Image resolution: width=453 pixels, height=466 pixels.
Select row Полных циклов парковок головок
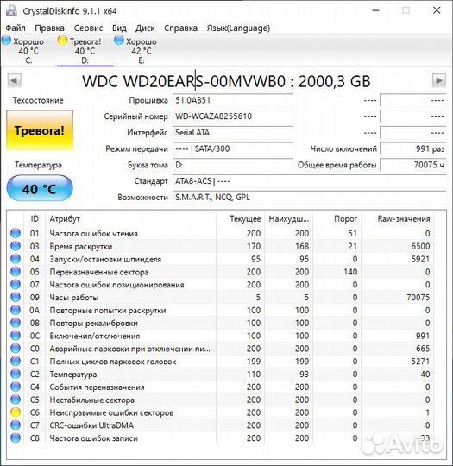click(x=220, y=362)
